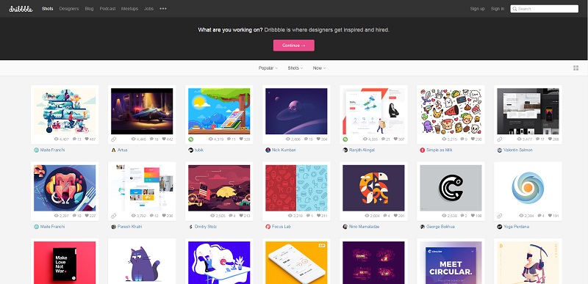This screenshot has height=284, width=588.
Task: Open the three-dots more menu in navbar
Action: (x=162, y=9)
